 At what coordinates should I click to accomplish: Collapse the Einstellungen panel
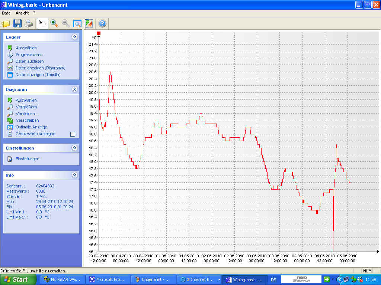[74, 148]
